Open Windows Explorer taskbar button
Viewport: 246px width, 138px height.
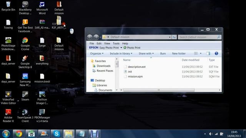pos(69,134)
